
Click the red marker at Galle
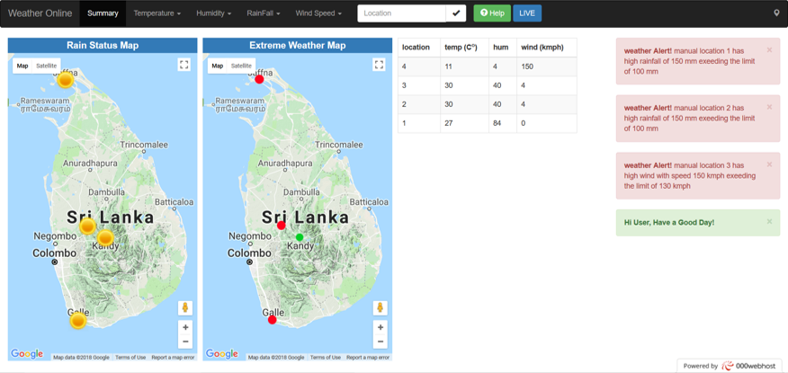(x=273, y=320)
